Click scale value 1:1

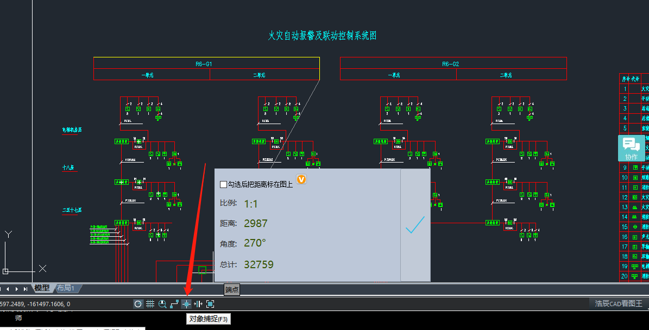point(251,204)
